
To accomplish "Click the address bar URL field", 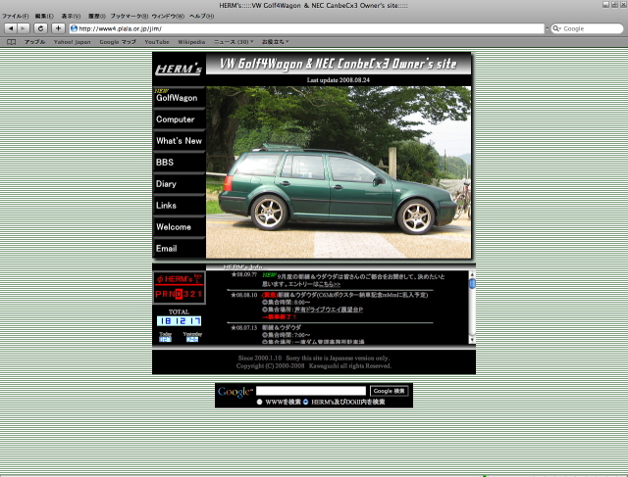I will click(x=307, y=28).
